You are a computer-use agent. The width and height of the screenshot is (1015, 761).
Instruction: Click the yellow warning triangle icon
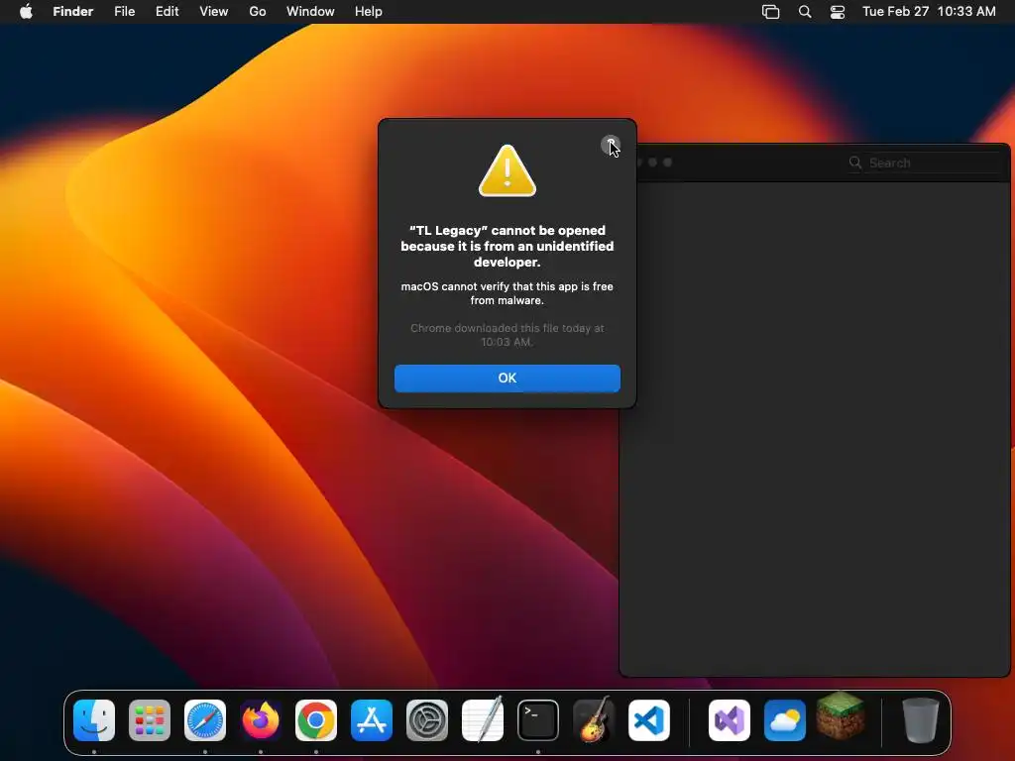(507, 170)
